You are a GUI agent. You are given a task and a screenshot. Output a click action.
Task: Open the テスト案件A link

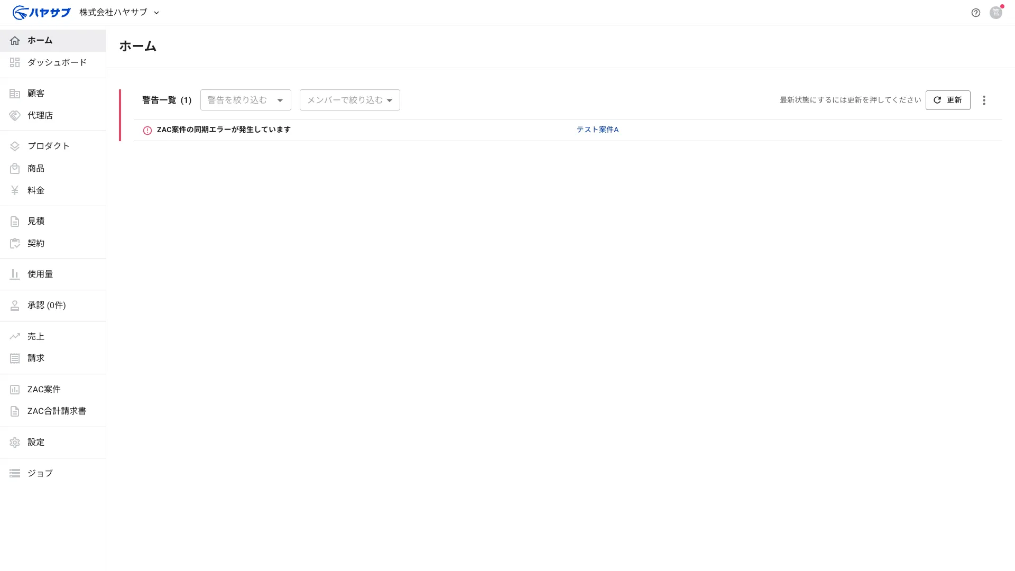click(x=597, y=130)
